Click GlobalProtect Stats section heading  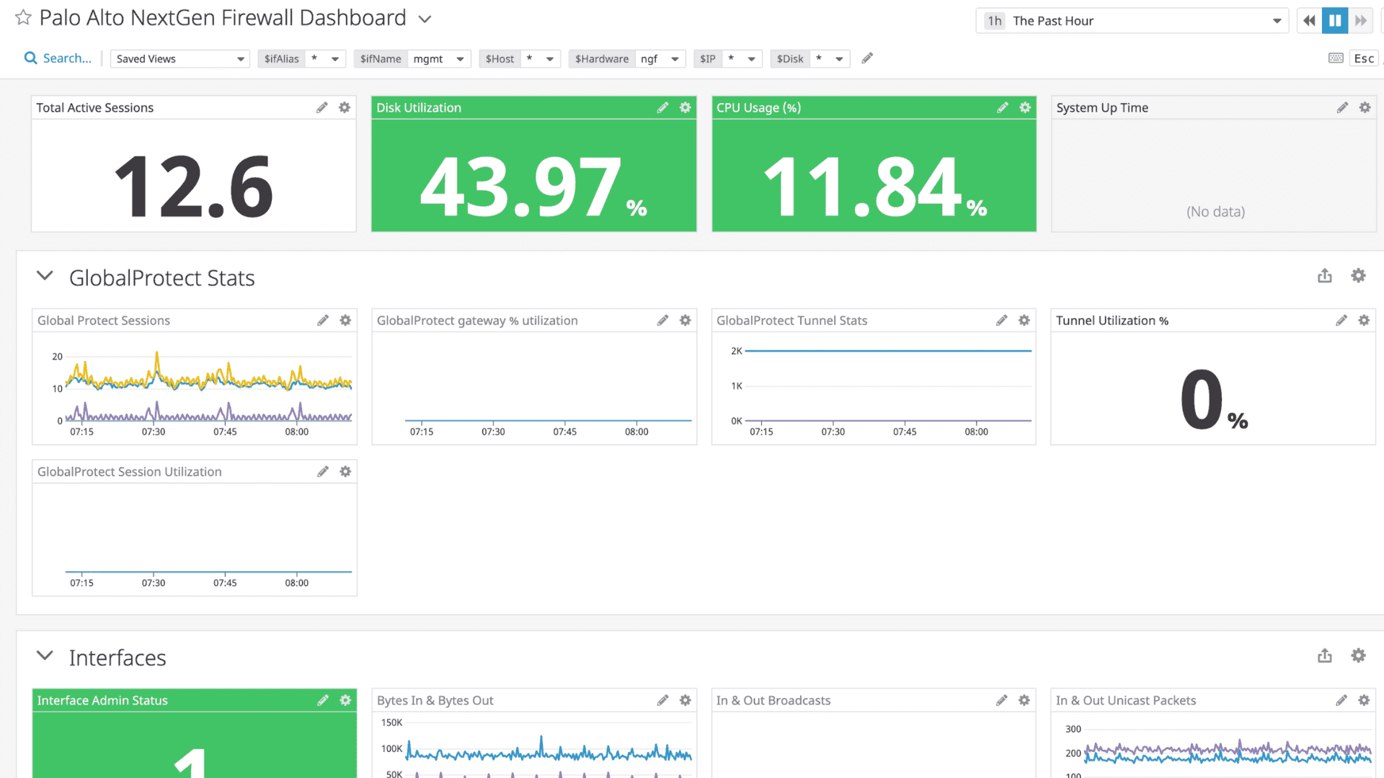click(162, 278)
